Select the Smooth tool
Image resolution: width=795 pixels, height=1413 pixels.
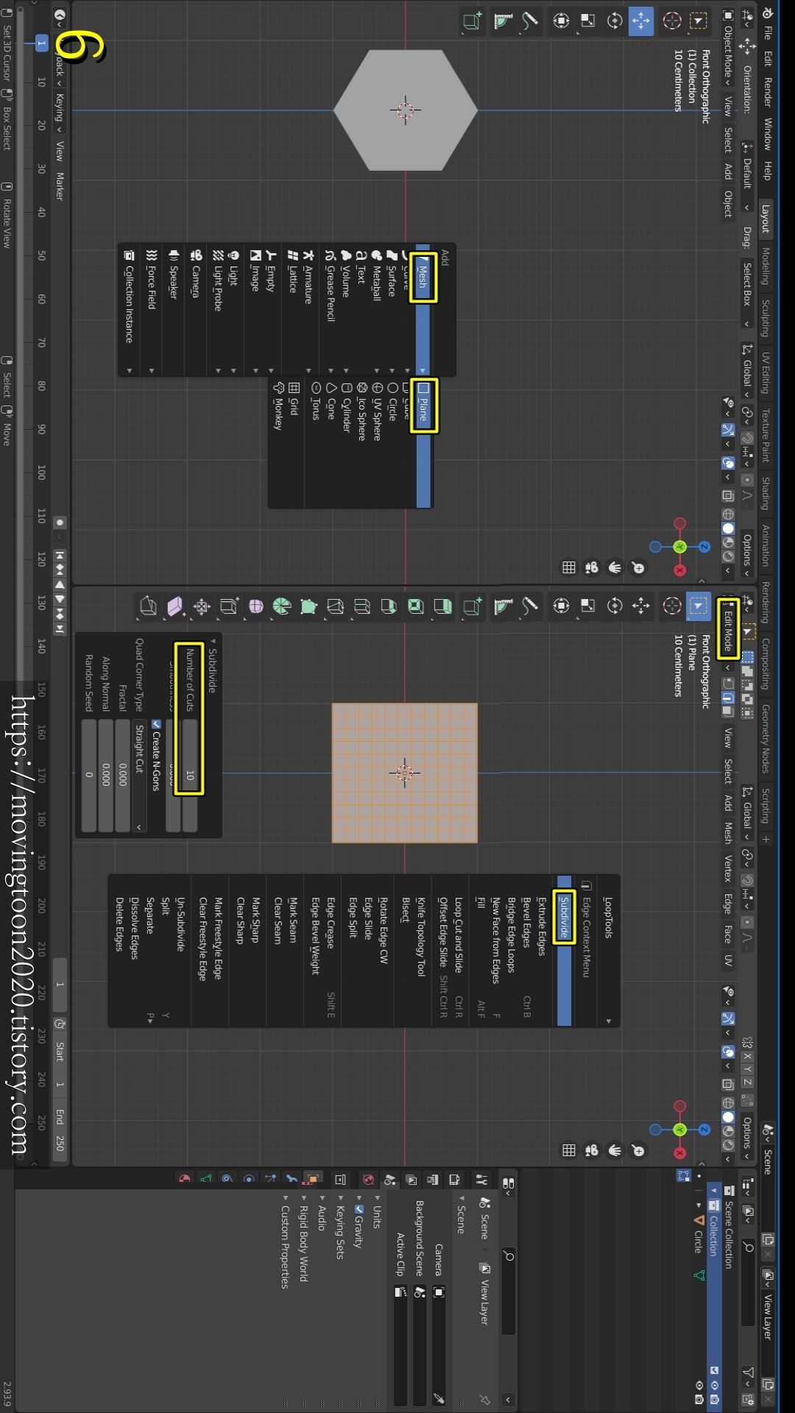point(255,606)
